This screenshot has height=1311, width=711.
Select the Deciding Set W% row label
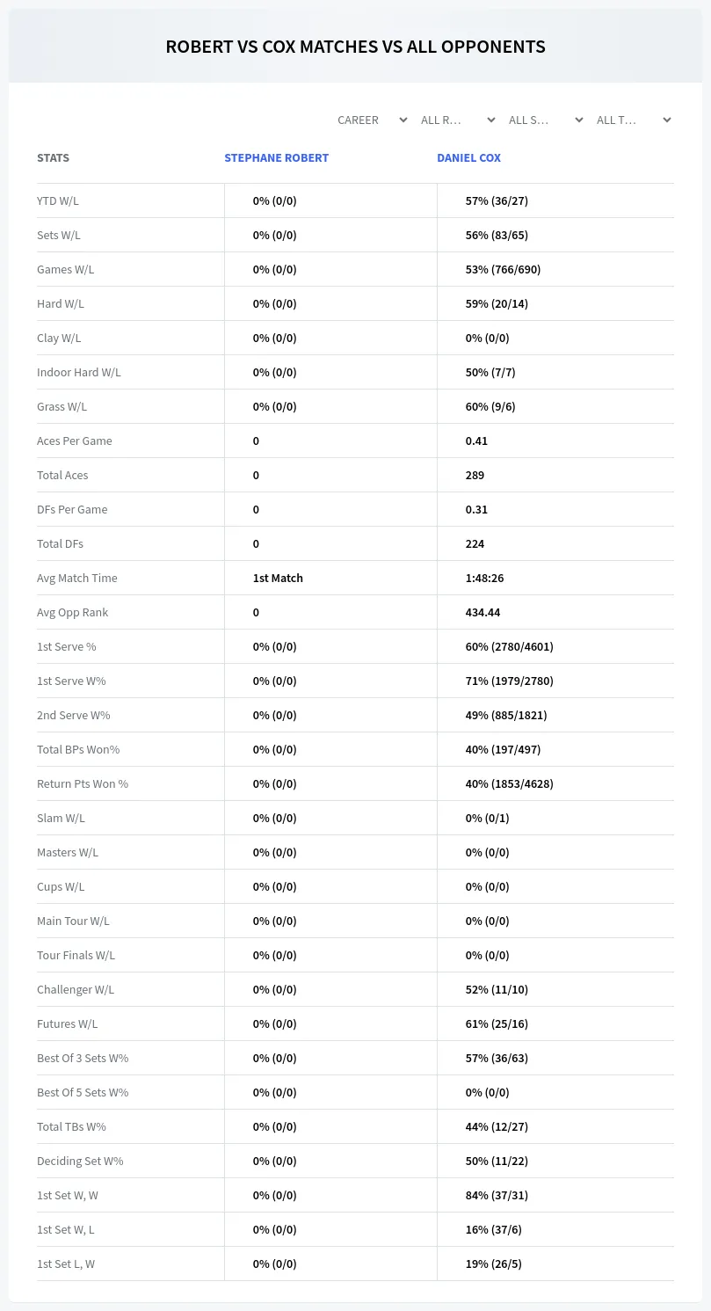point(80,1161)
